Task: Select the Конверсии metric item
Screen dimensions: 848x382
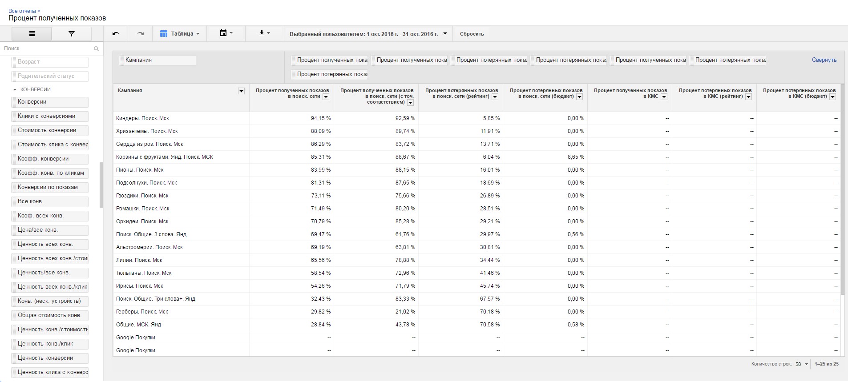Action: click(50, 102)
